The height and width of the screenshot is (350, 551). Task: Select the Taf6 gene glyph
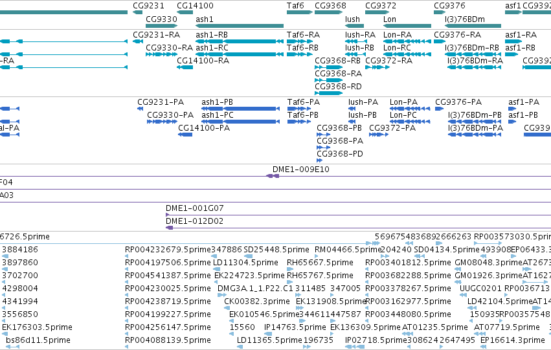(299, 12)
